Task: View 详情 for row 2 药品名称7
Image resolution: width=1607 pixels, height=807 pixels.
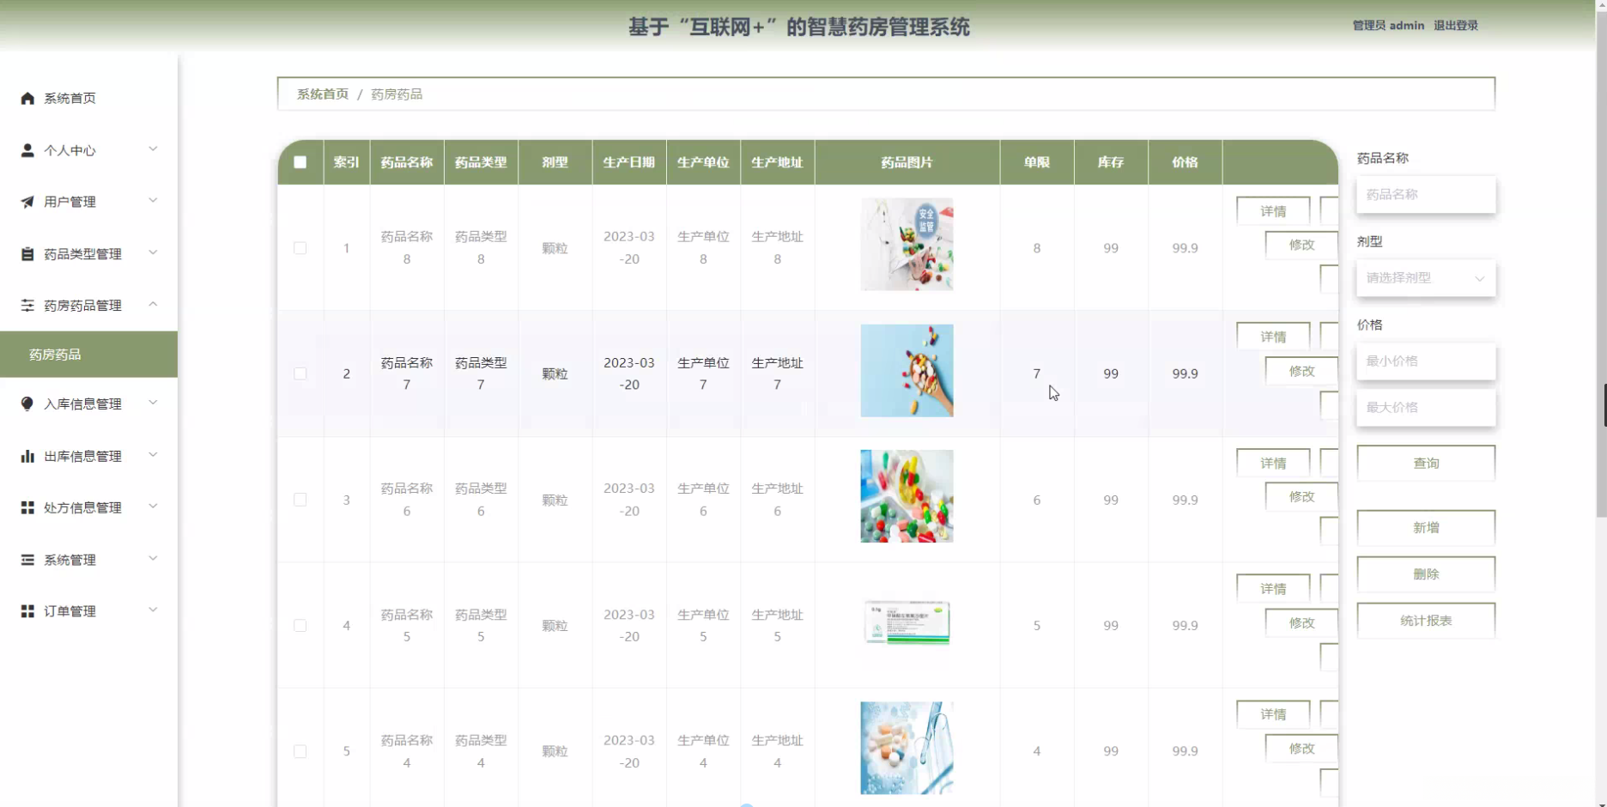Action: (x=1273, y=337)
